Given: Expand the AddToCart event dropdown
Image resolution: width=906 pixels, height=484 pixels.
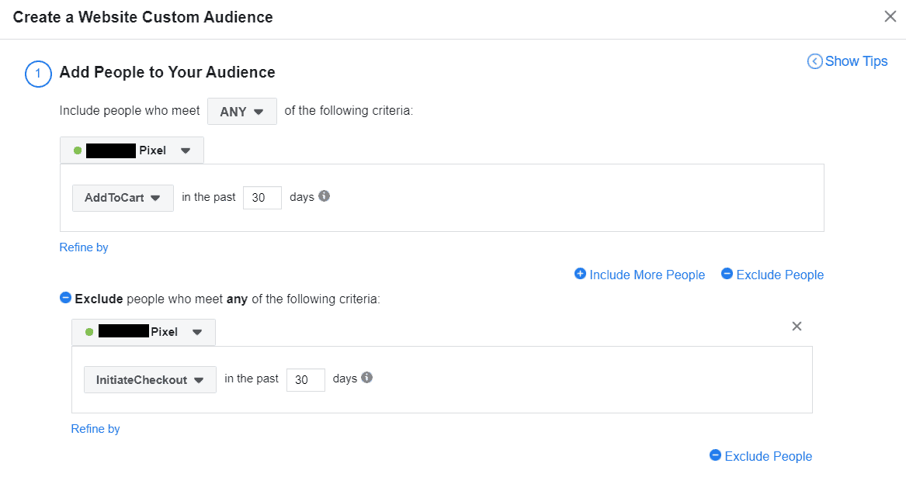Looking at the screenshot, I should [123, 198].
